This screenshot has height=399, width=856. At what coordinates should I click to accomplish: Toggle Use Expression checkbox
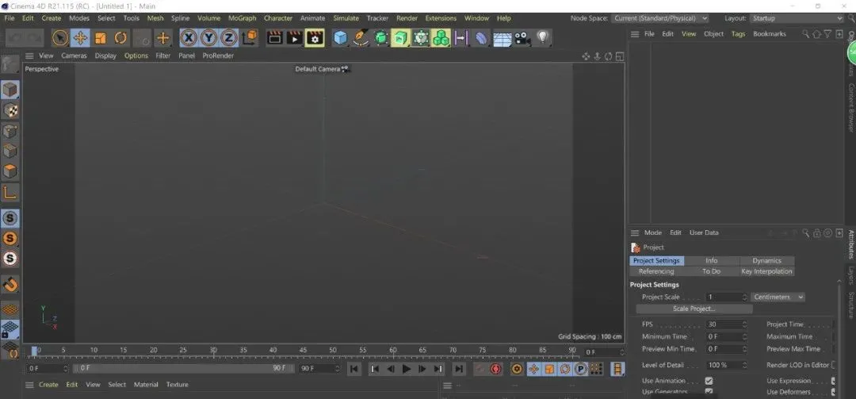(834, 381)
